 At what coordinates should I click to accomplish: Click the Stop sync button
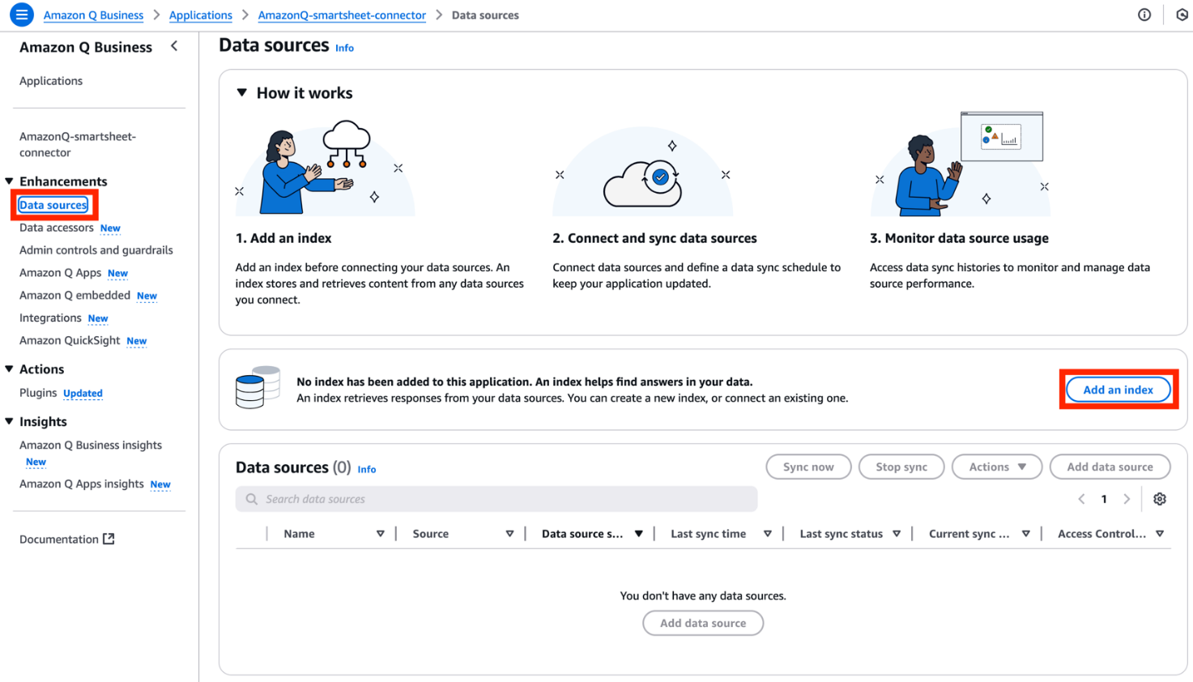click(x=901, y=467)
